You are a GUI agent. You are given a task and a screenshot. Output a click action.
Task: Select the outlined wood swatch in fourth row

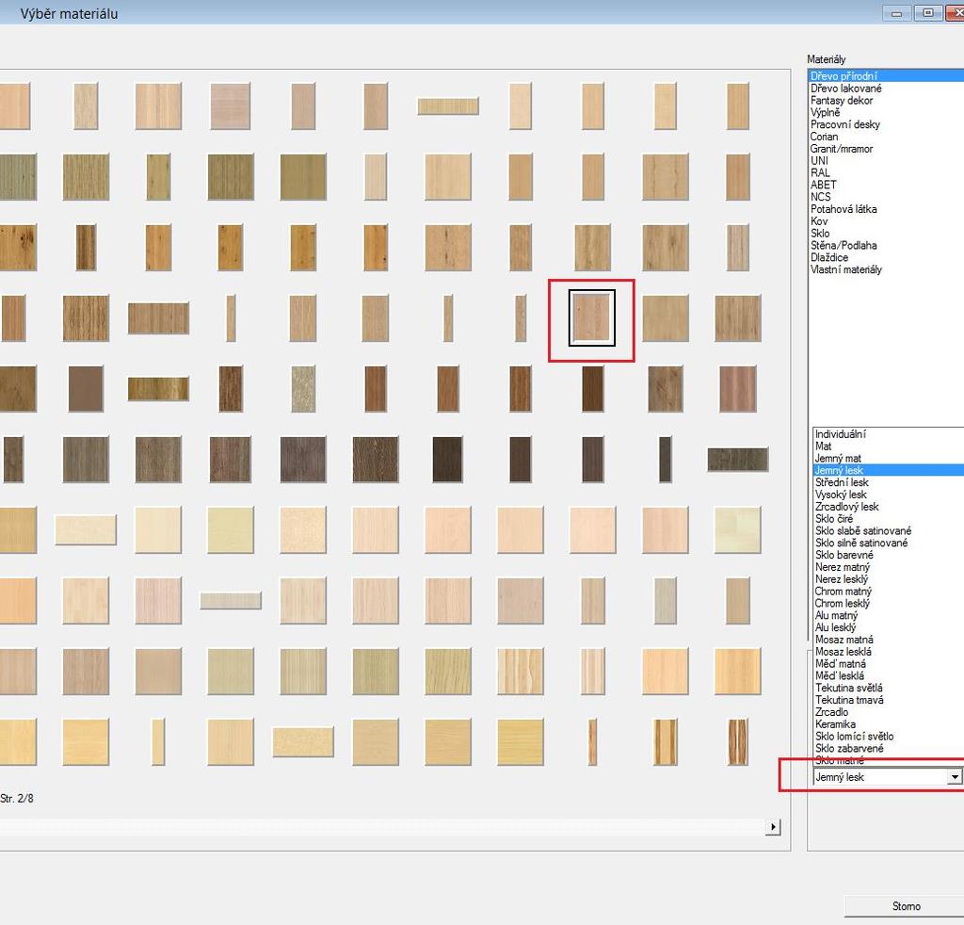tap(592, 317)
